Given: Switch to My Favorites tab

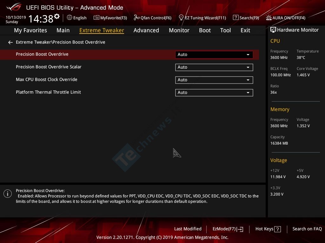Looking at the screenshot, I should 30,30.
